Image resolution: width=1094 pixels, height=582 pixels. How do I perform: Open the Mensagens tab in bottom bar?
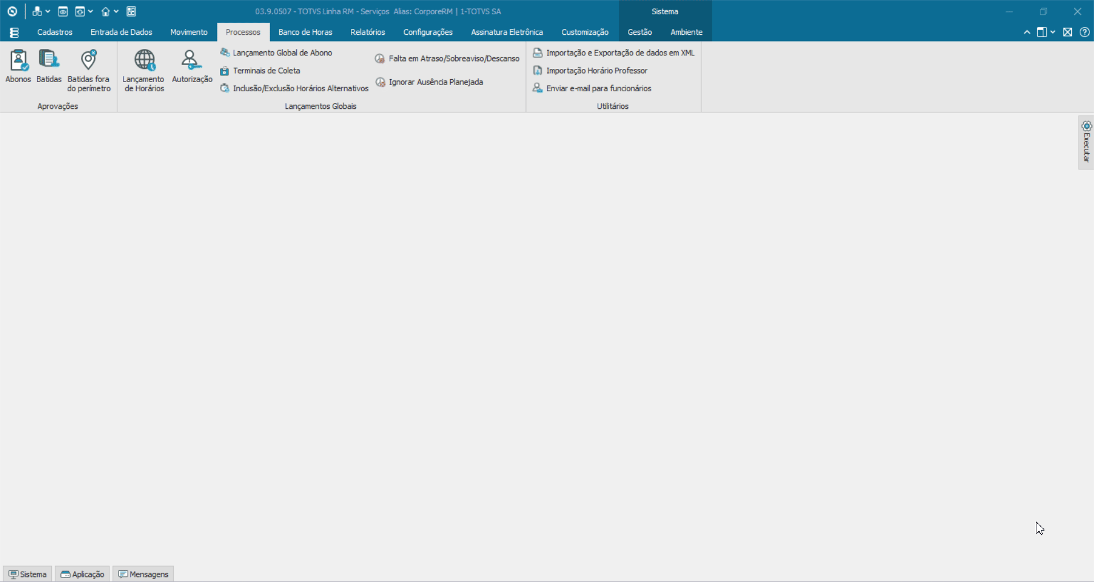(143, 574)
